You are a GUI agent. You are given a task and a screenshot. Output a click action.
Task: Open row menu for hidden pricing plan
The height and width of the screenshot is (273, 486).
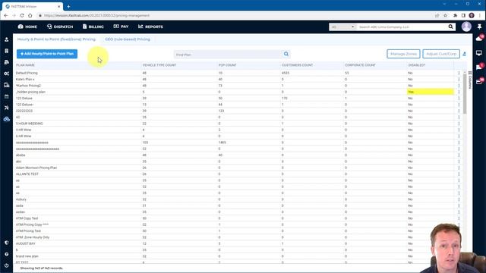[x=459, y=92]
